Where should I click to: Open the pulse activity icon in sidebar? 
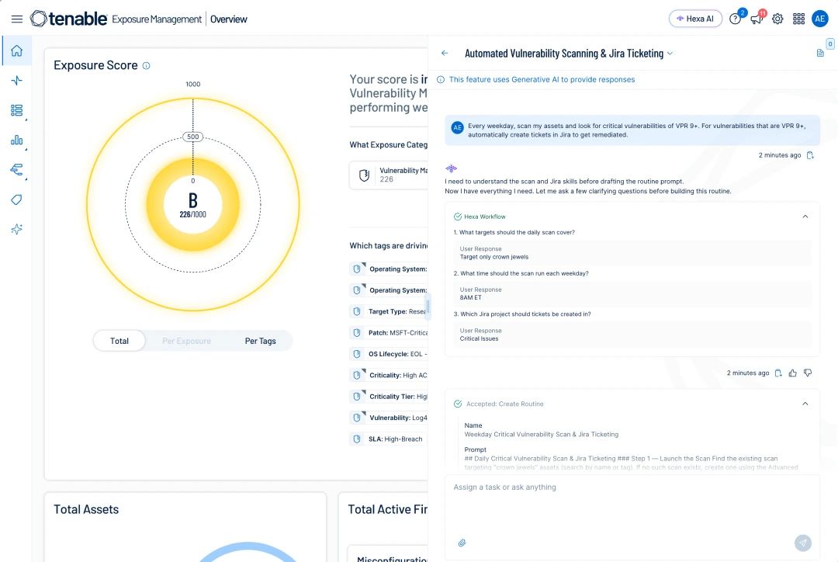[16, 81]
